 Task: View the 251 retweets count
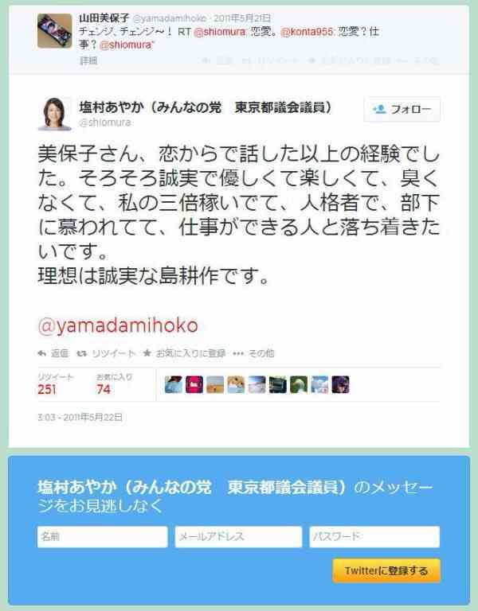pos(47,389)
